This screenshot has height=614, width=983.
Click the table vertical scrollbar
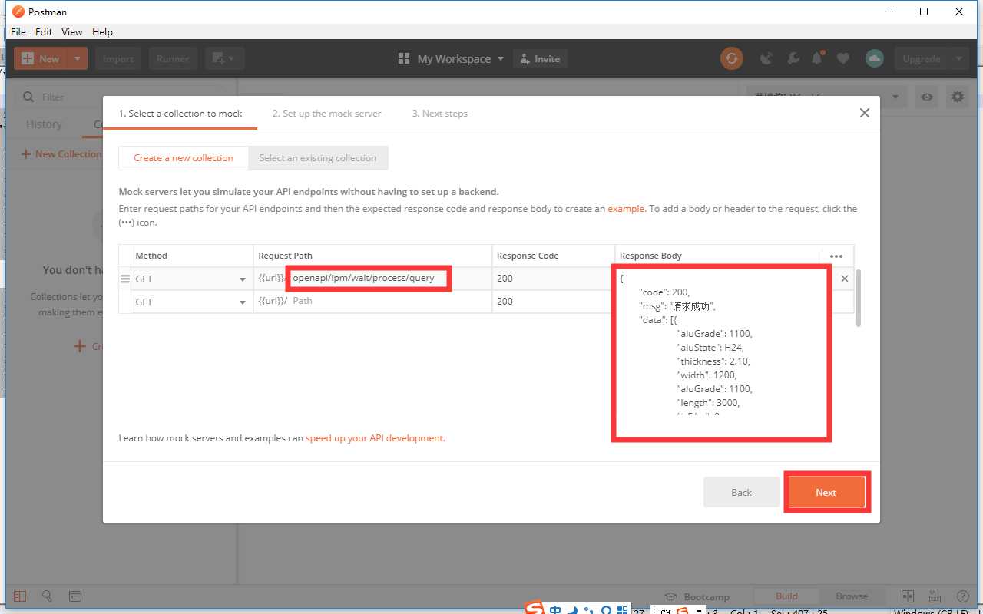tap(858, 298)
